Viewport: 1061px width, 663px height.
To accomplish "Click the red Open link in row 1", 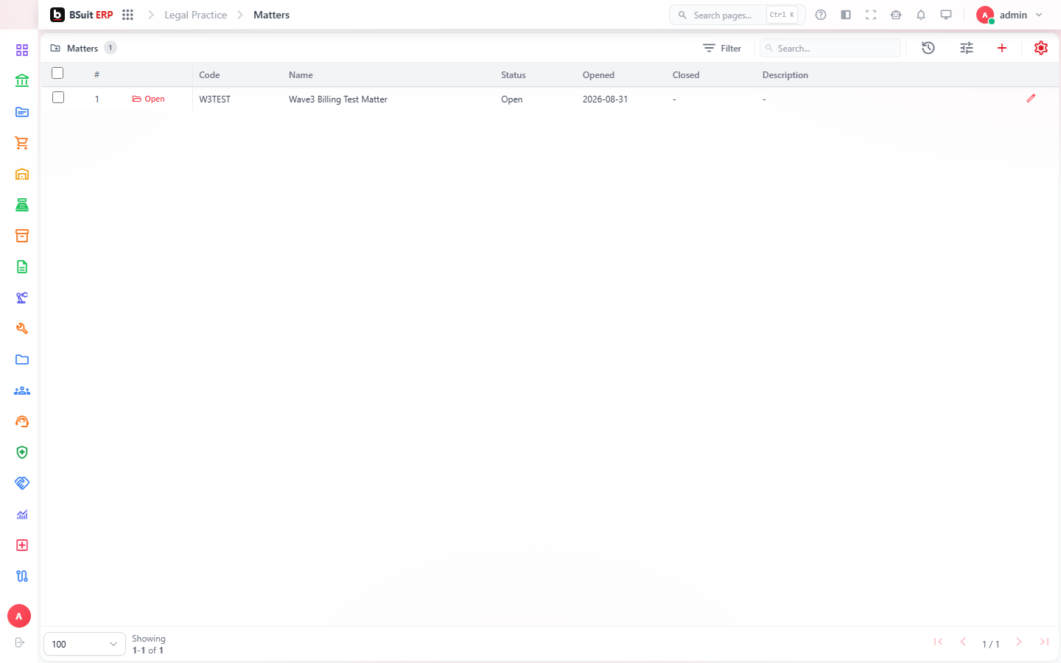I will 148,99.
